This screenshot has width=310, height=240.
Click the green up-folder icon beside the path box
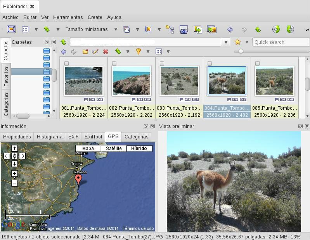[x=64, y=42]
